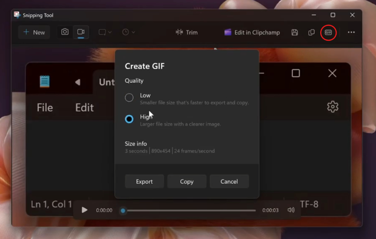Viewport: 376px width, 239px height.
Task: Open the See more three-dots menu
Action: 351,32
